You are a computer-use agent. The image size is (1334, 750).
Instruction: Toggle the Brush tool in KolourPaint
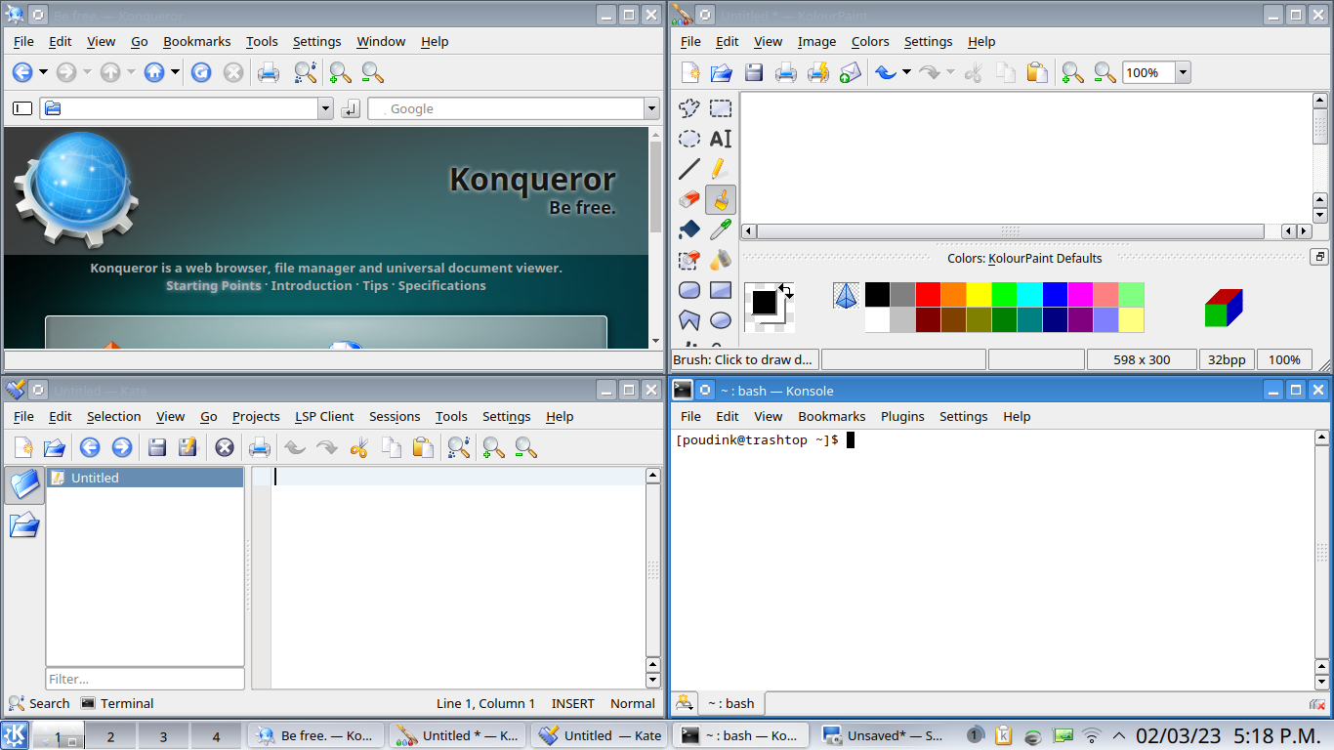pos(721,200)
